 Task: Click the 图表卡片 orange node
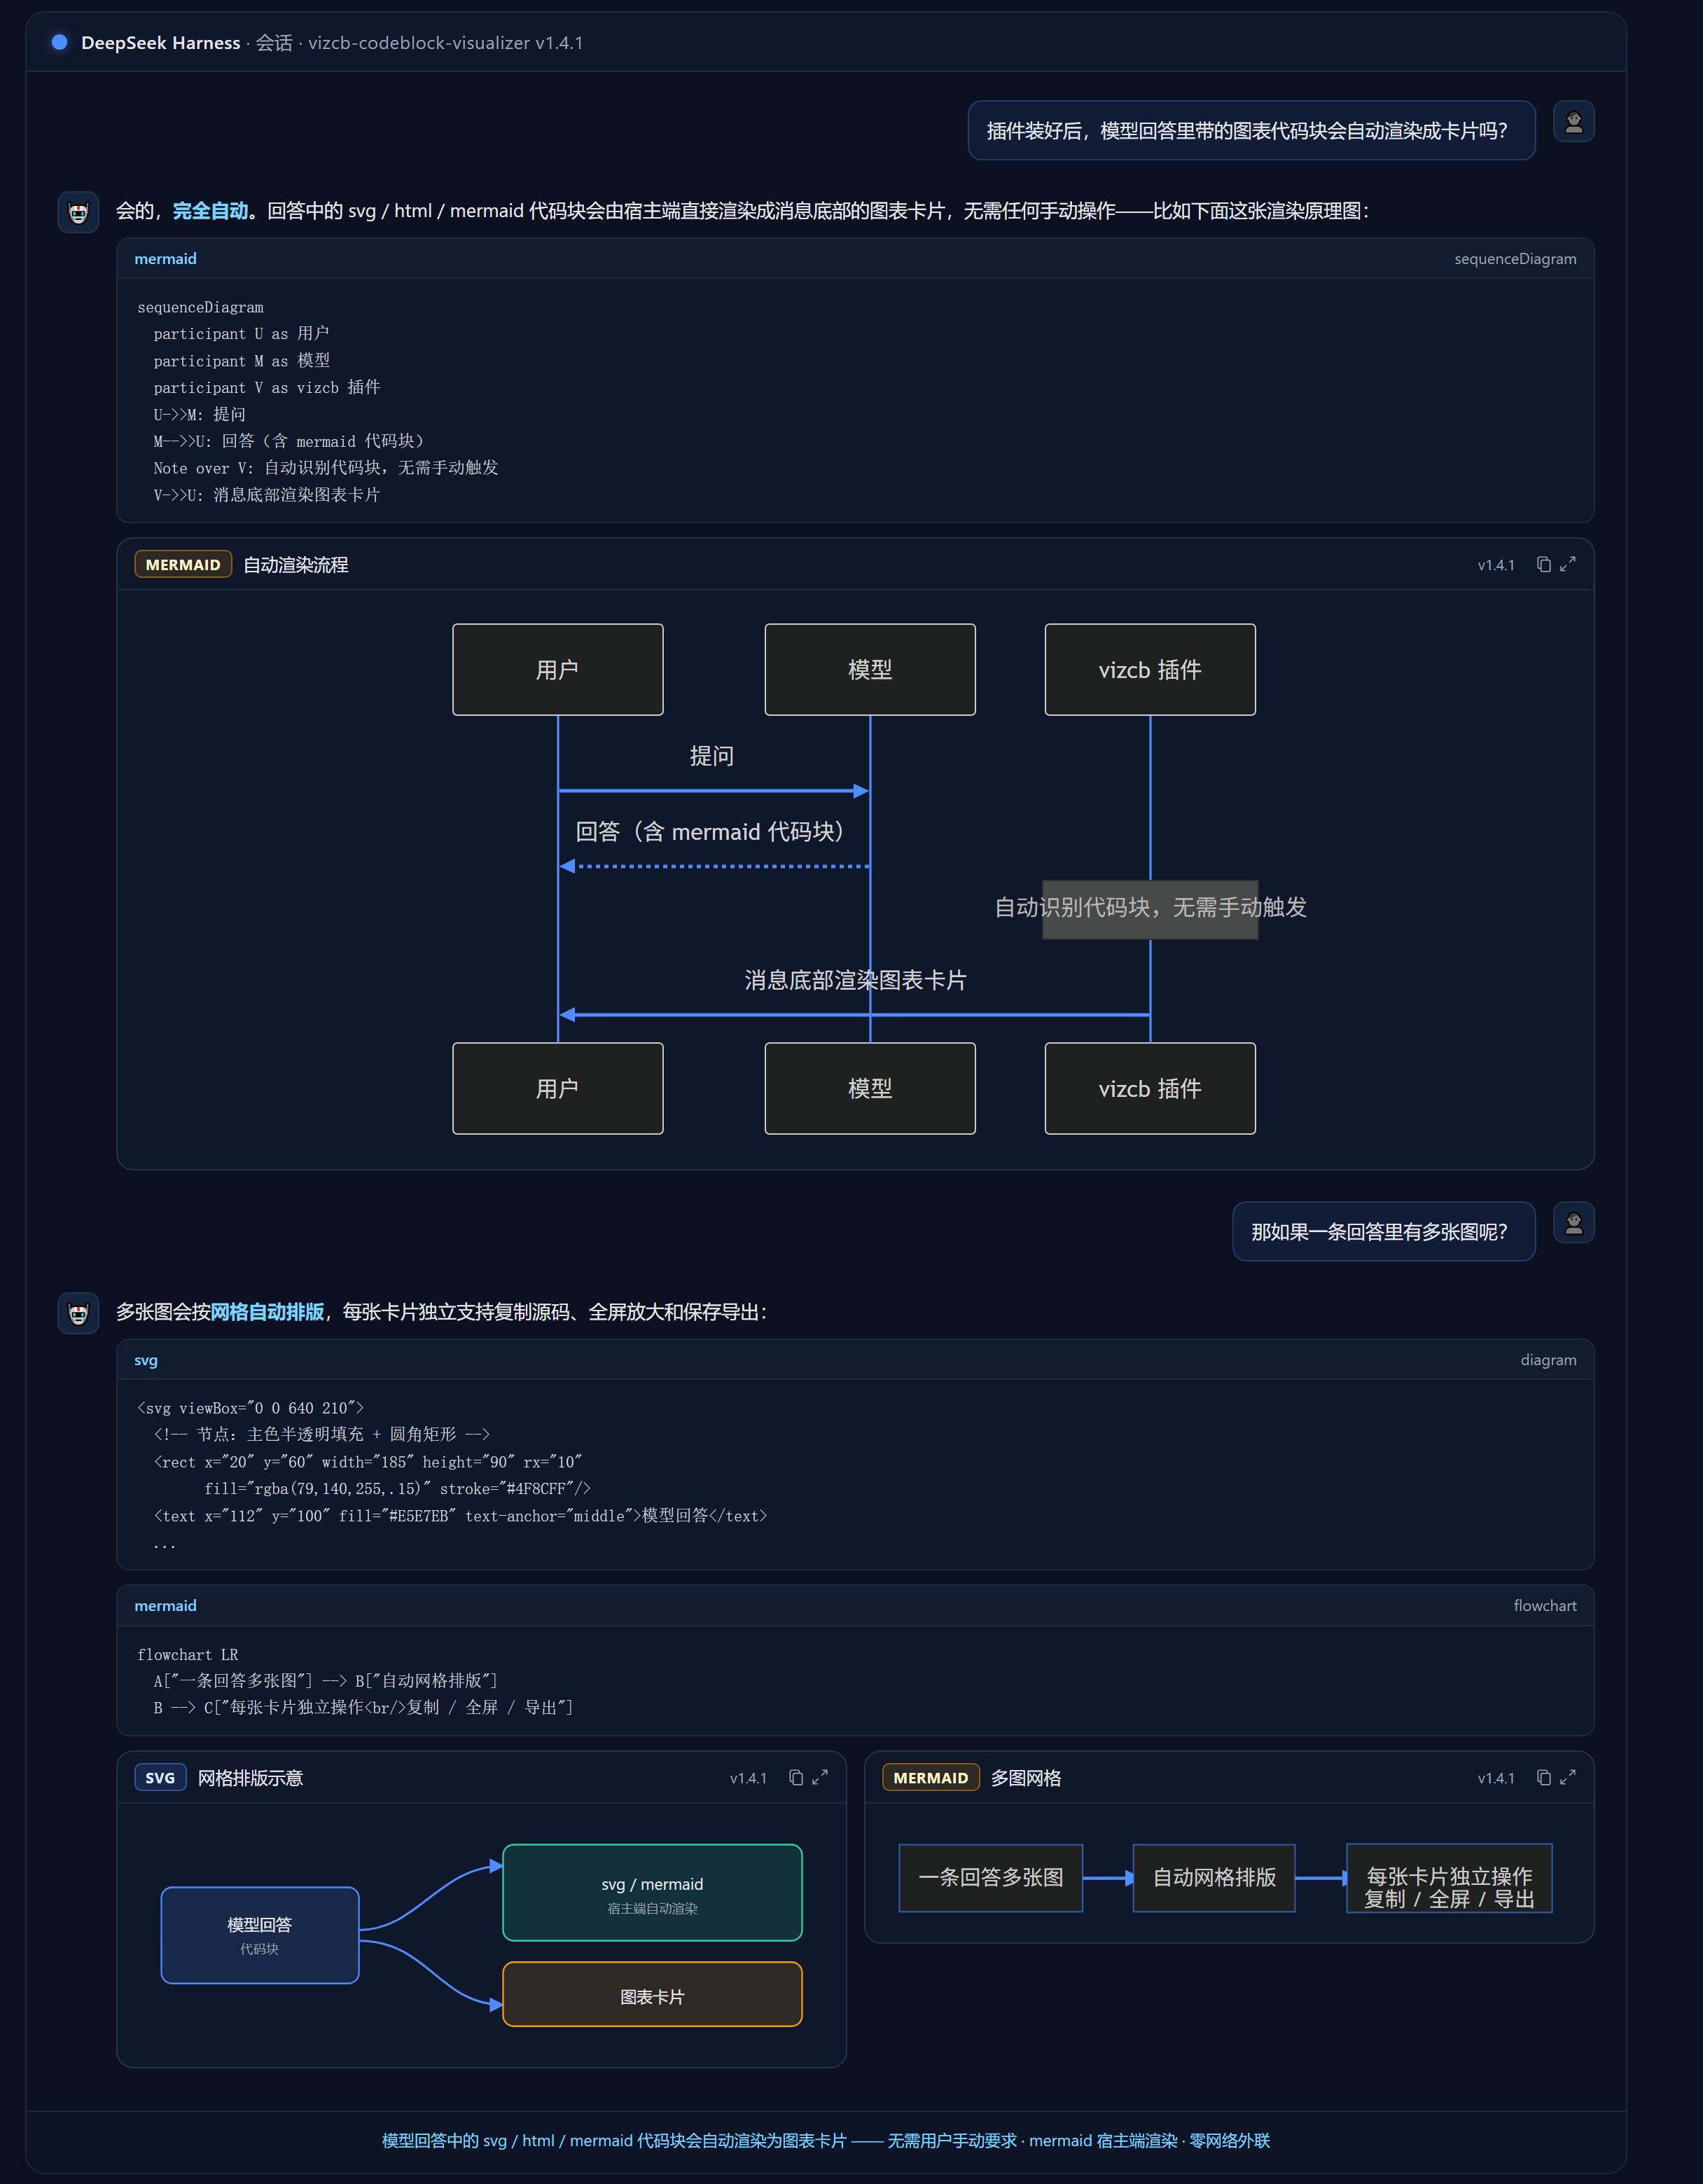[652, 1994]
